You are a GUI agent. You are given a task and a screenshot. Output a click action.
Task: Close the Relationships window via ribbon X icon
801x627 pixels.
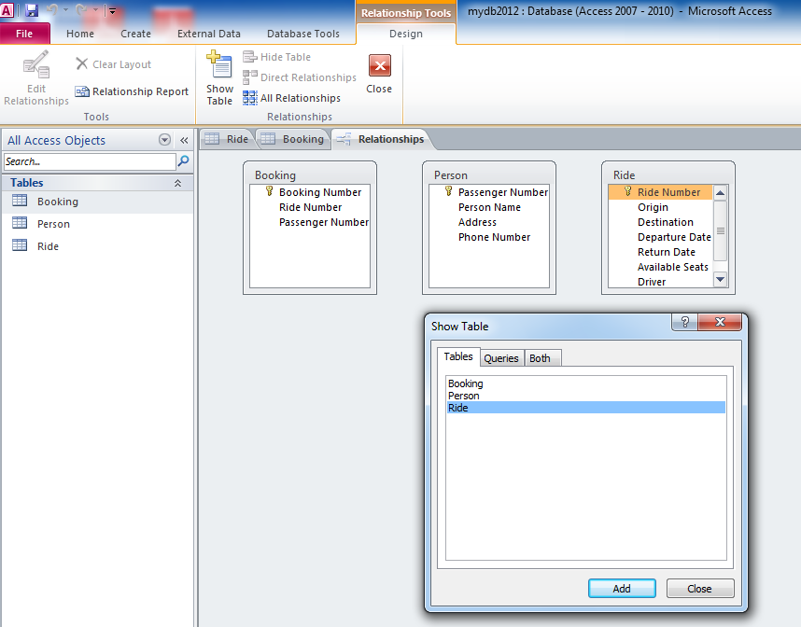(x=378, y=65)
